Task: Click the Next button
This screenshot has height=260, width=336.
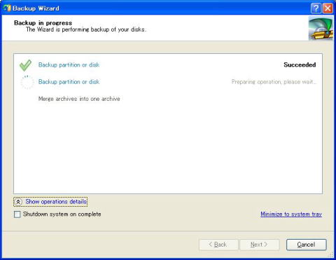Action: coord(260,245)
